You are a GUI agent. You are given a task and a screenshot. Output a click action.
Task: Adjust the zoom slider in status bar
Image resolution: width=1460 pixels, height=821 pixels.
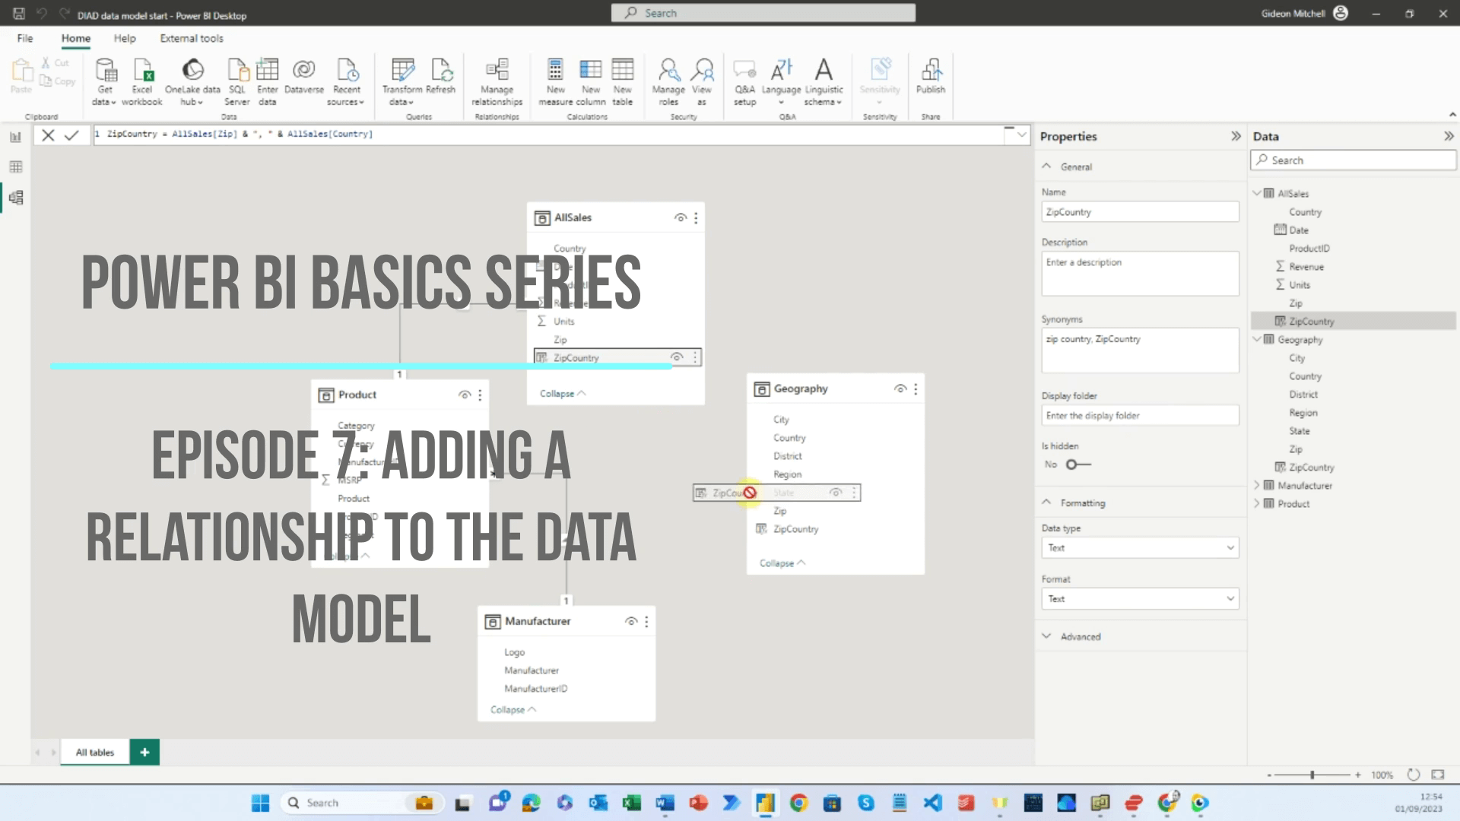1312,775
